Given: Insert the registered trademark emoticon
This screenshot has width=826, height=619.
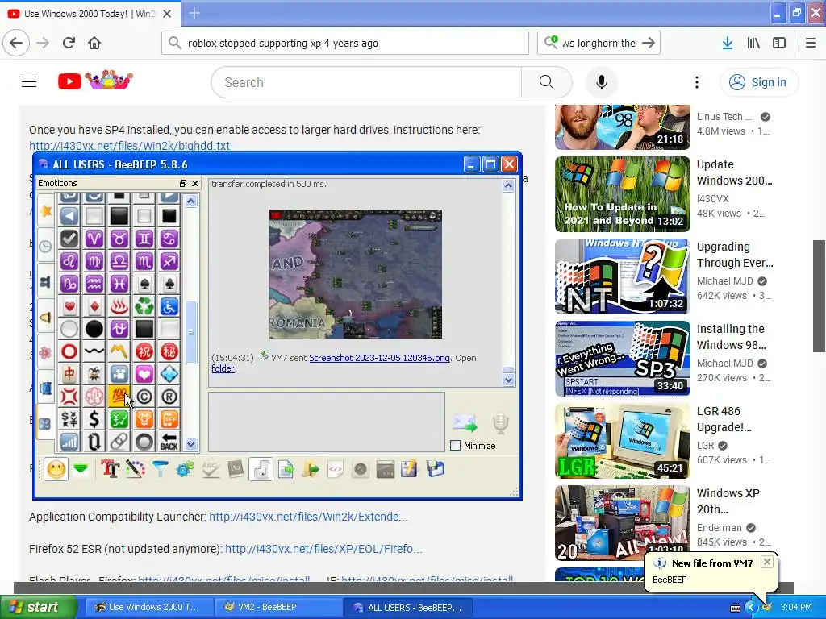Looking at the screenshot, I should point(169,397).
